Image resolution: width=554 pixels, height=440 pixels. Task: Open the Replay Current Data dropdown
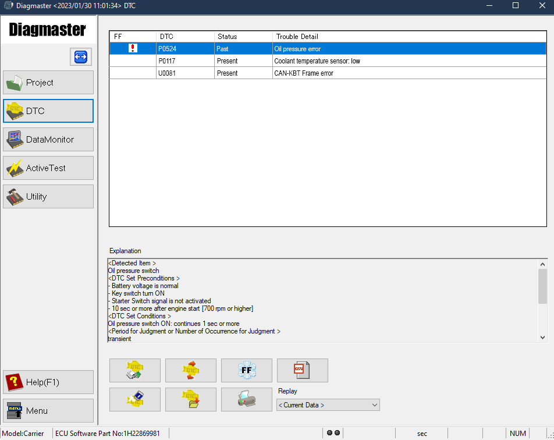(x=328, y=405)
